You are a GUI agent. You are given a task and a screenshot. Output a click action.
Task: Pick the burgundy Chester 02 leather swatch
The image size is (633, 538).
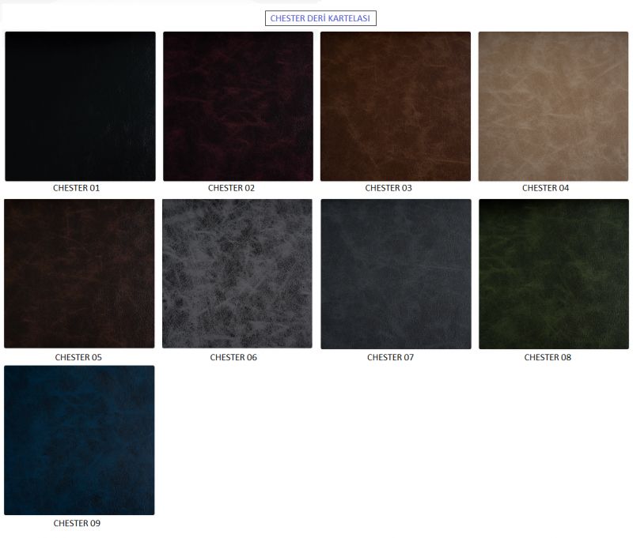click(238, 107)
